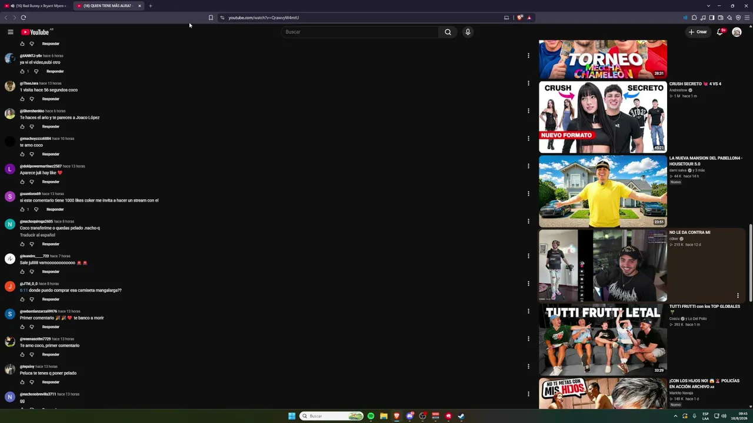Like the comment by @Shevshenkko
This screenshot has height=423, width=753.
click(22, 126)
